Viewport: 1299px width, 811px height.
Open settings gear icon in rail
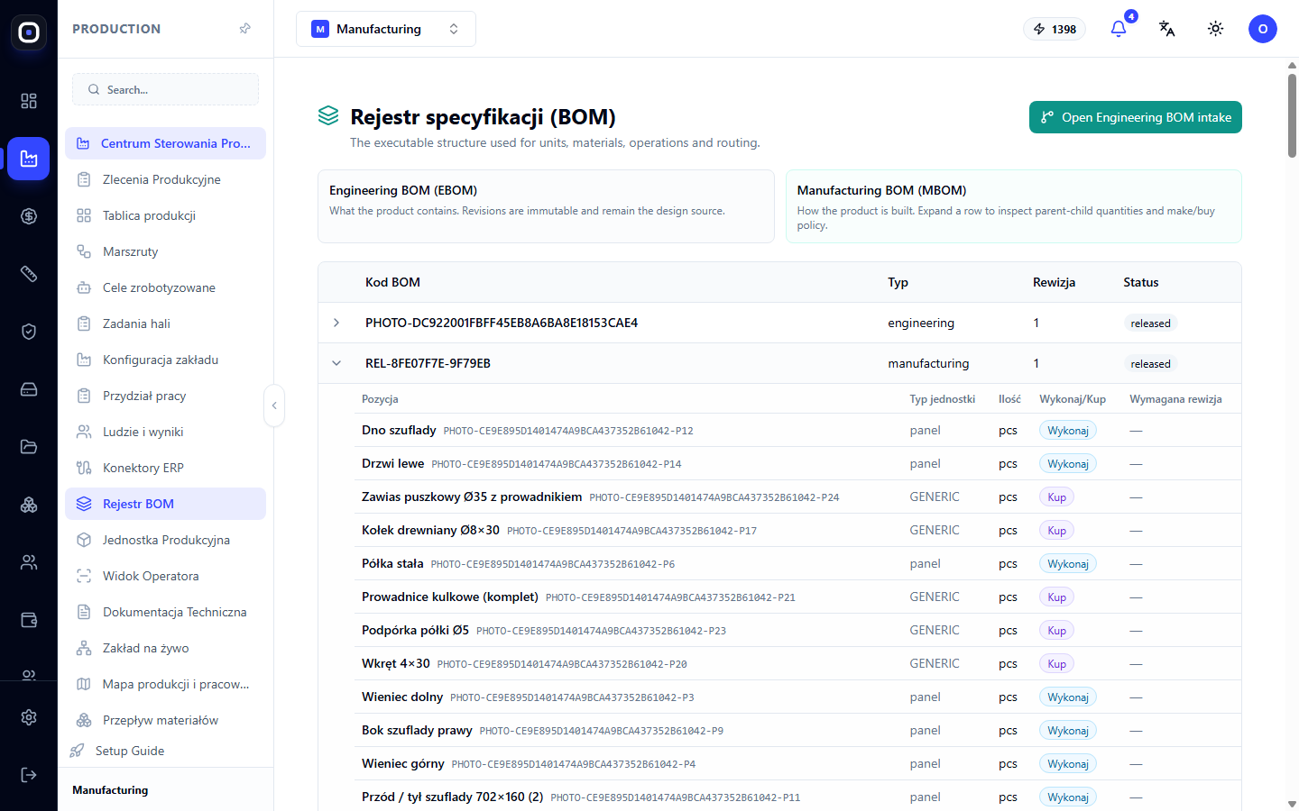pos(29,717)
